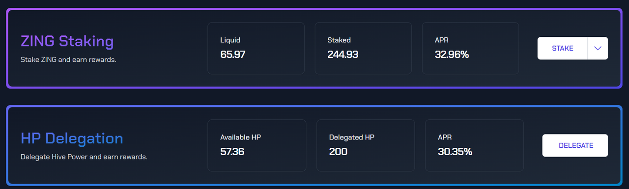The height and width of the screenshot is (189, 629).
Task: Click the ZING Staking heading
Action: tap(67, 41)
